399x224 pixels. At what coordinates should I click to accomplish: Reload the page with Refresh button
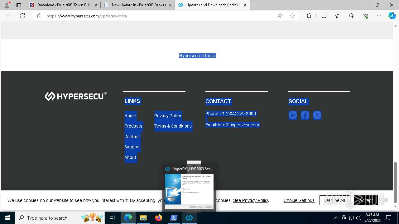(x=22, y=16)
